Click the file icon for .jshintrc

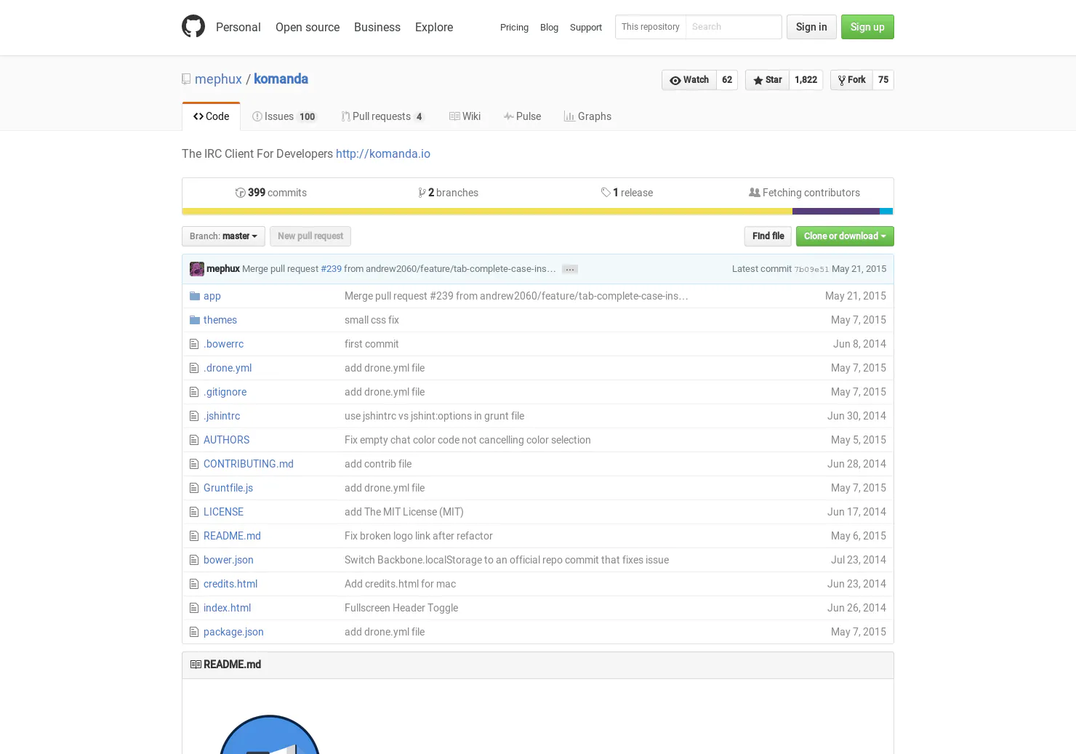pyautogui.click(x=193, y=416)
